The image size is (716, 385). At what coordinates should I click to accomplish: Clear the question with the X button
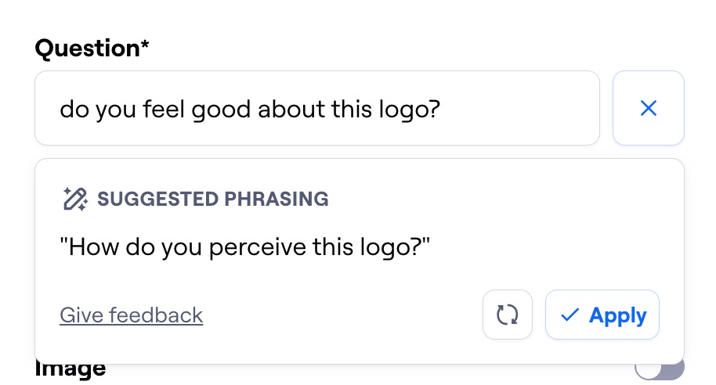[x=648, y=109]
